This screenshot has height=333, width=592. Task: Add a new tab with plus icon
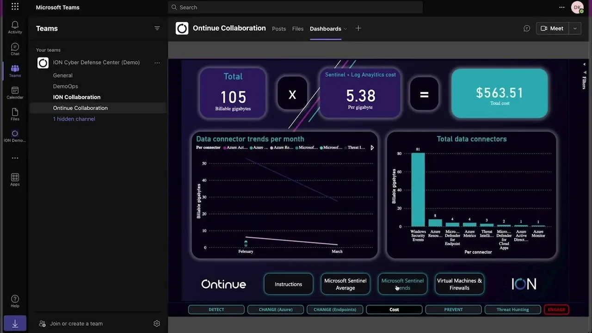click(x=358, y=28)
